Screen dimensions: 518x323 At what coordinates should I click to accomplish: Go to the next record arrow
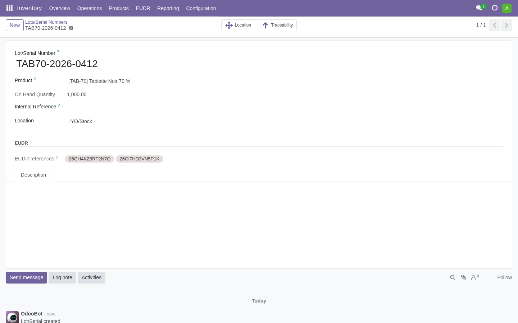click(506, 25)
